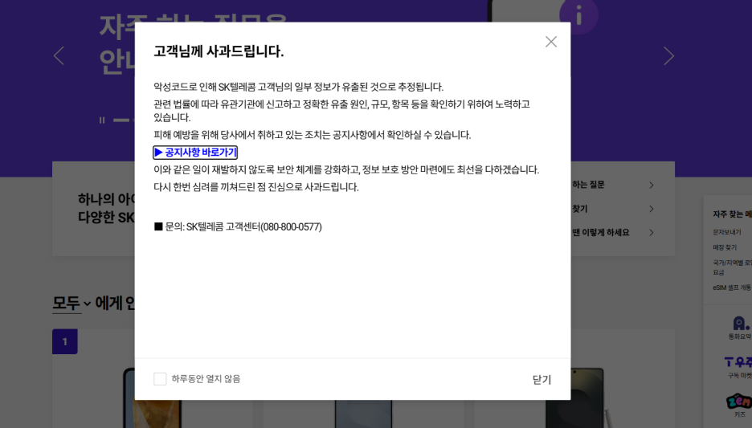Click the 고객센터 phone number text line

point(238,226)
